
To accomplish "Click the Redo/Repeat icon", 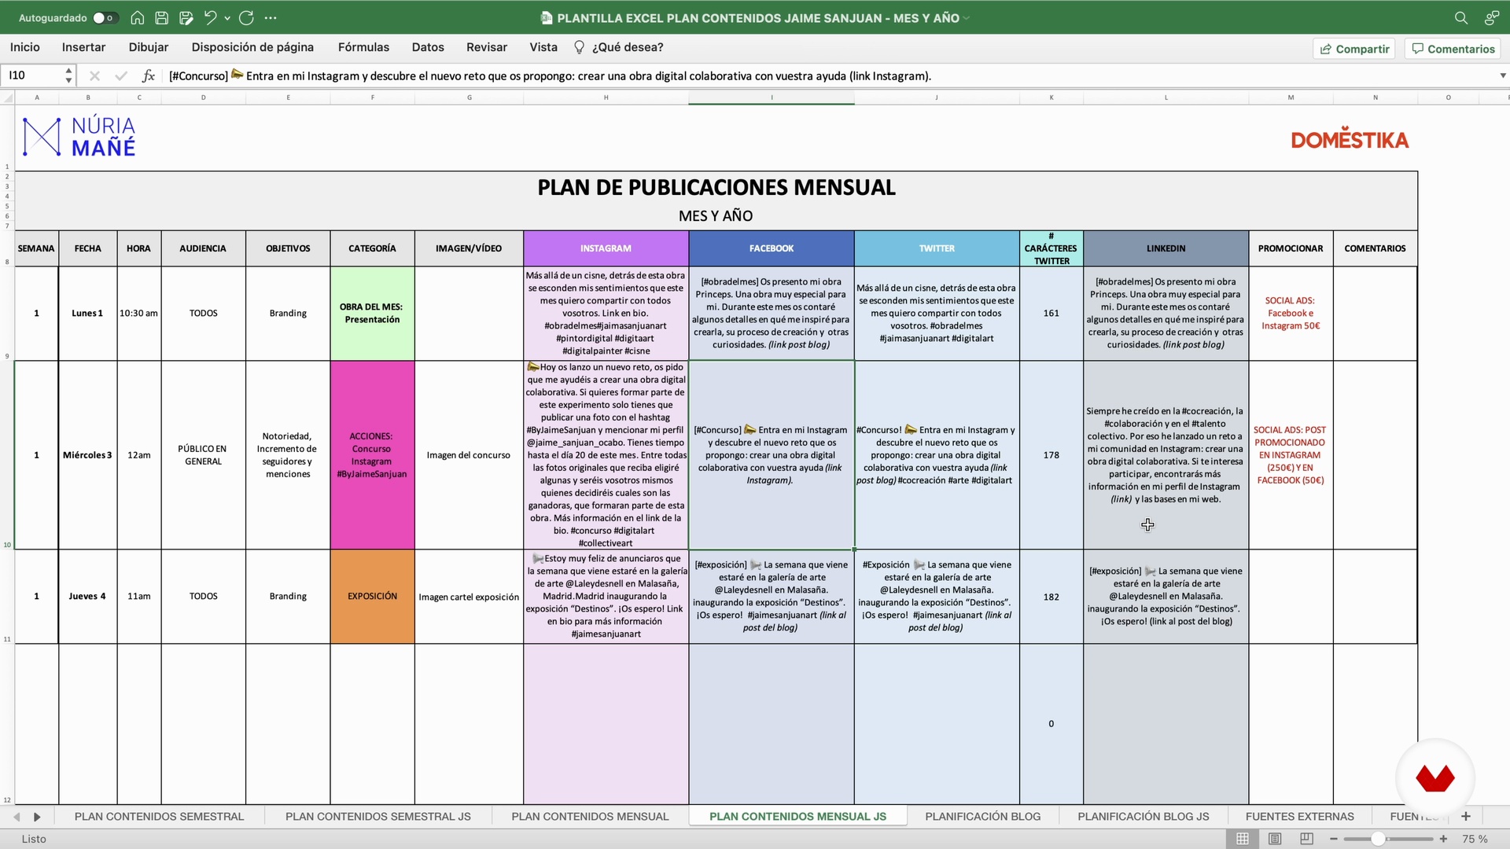I will (246, 17).
